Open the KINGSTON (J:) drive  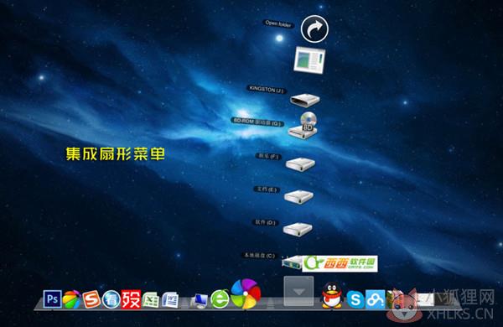coord(305,100)
